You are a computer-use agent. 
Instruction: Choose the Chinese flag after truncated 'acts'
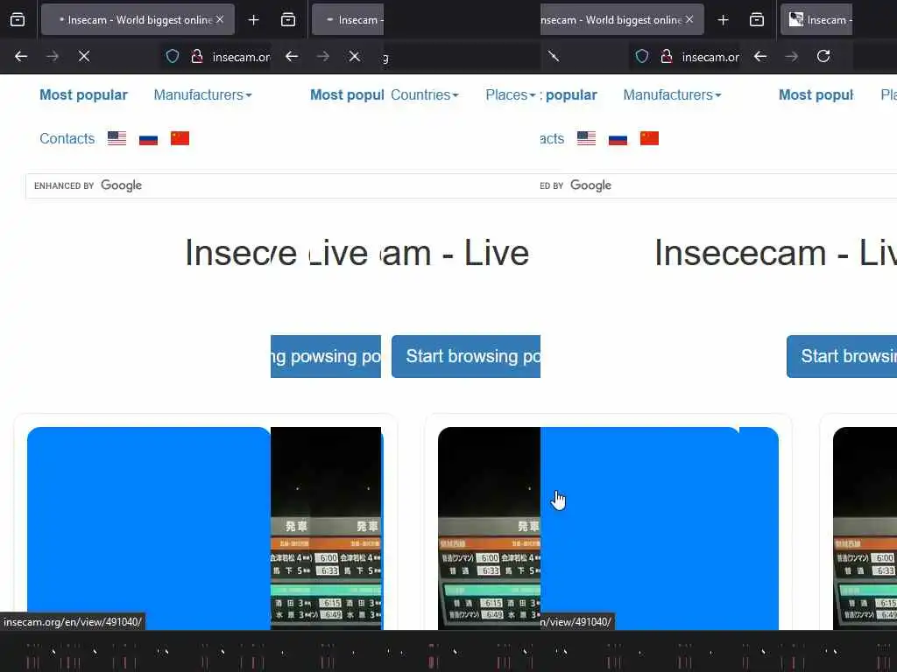649,138
